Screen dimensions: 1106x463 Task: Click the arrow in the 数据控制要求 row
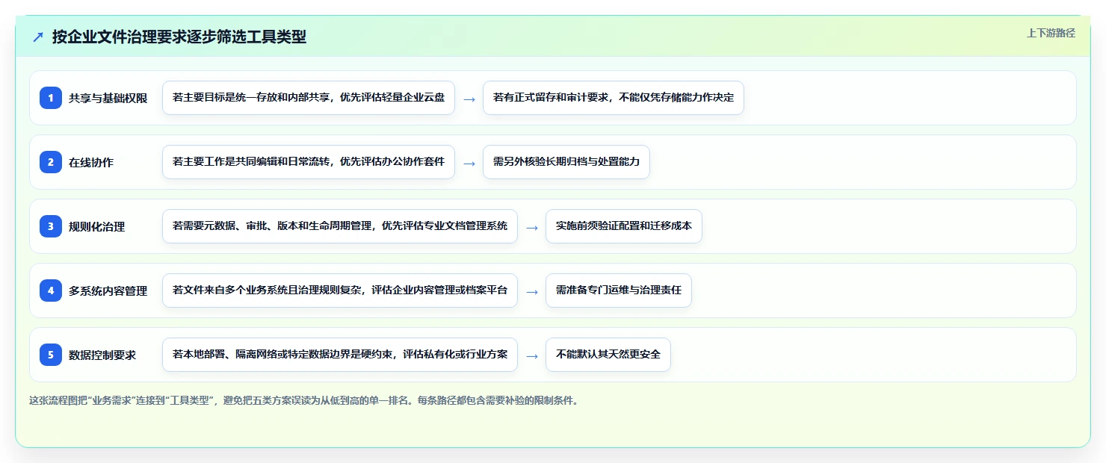pyautogui.click(x=532, y=355)
